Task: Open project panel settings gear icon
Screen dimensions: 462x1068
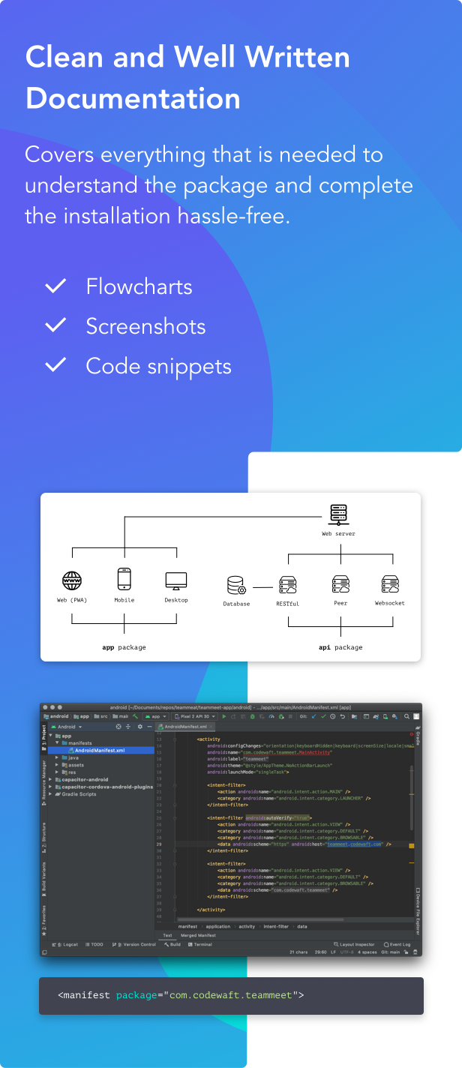Action: click(x=139, y=727)
